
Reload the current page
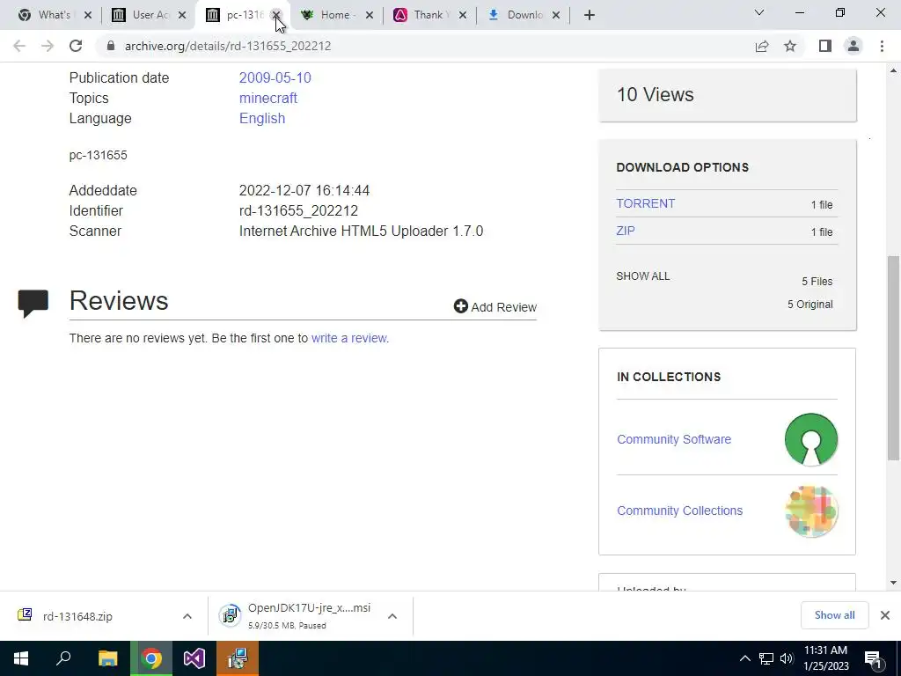[76, 46]
